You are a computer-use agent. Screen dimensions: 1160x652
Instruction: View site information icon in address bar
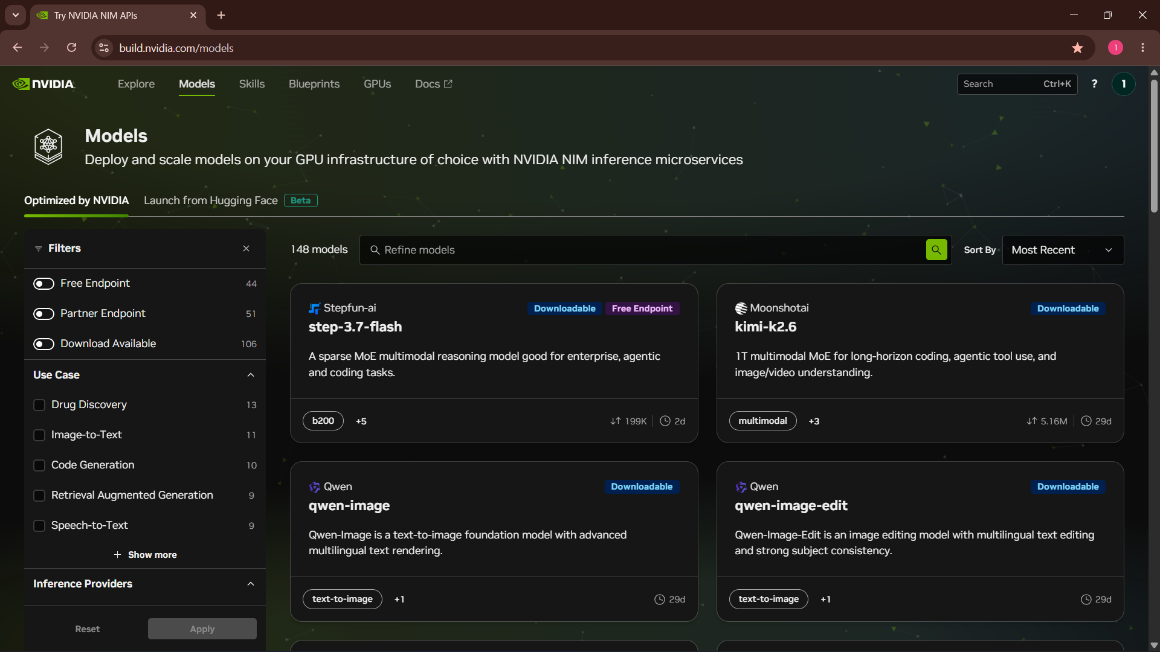(104, 48)
